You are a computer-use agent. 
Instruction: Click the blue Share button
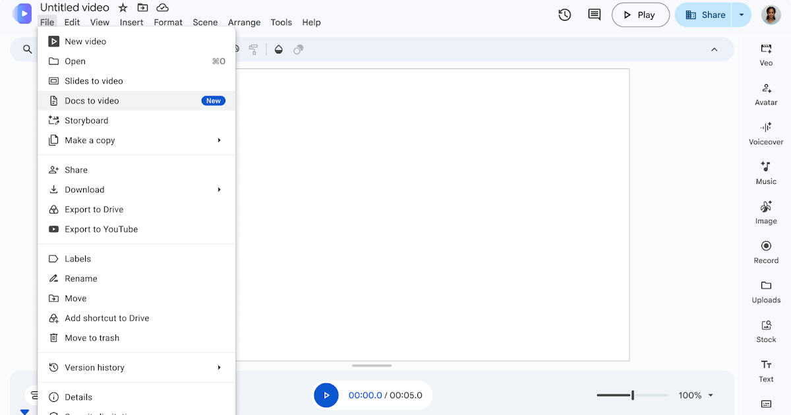705,14
